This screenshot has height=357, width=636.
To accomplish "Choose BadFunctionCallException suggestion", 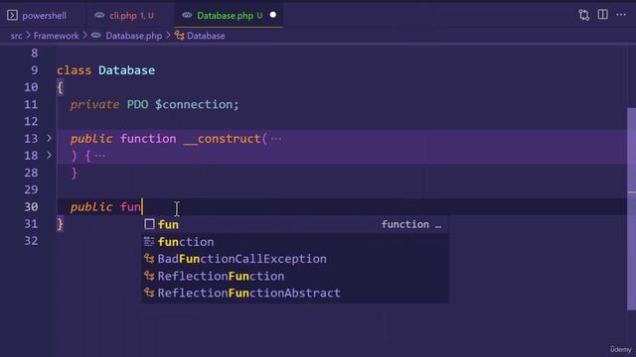I will pyautogui.click(x=295, y=259).
